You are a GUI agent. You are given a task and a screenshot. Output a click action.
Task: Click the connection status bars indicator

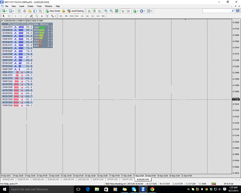click(214, 184)
